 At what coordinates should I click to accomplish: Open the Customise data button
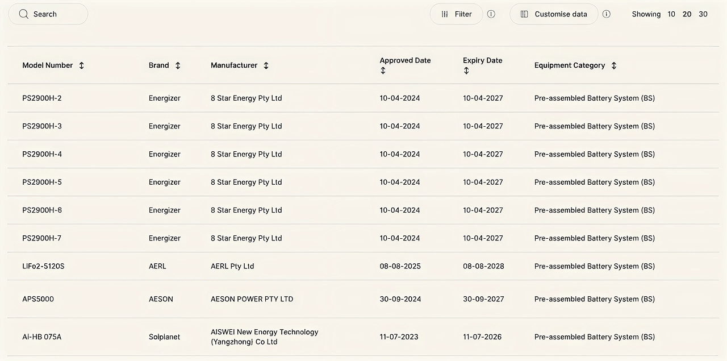554,14
